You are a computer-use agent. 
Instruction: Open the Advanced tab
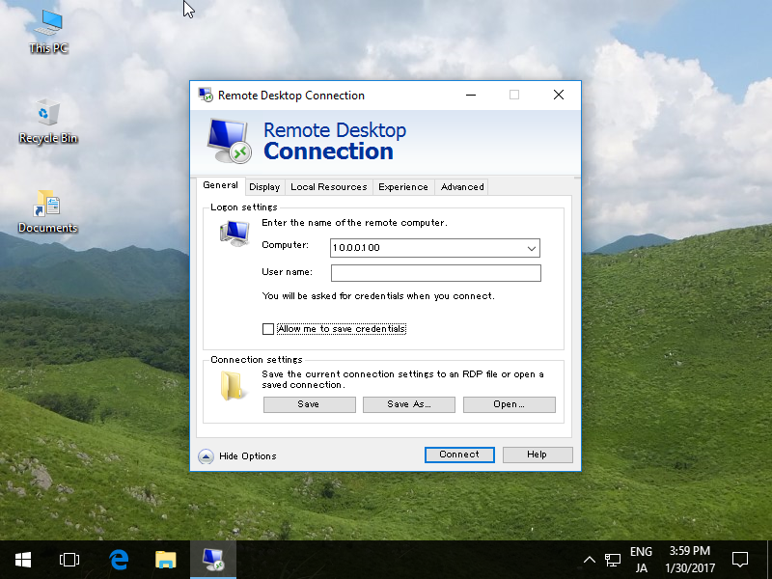(x=461, y=186)
